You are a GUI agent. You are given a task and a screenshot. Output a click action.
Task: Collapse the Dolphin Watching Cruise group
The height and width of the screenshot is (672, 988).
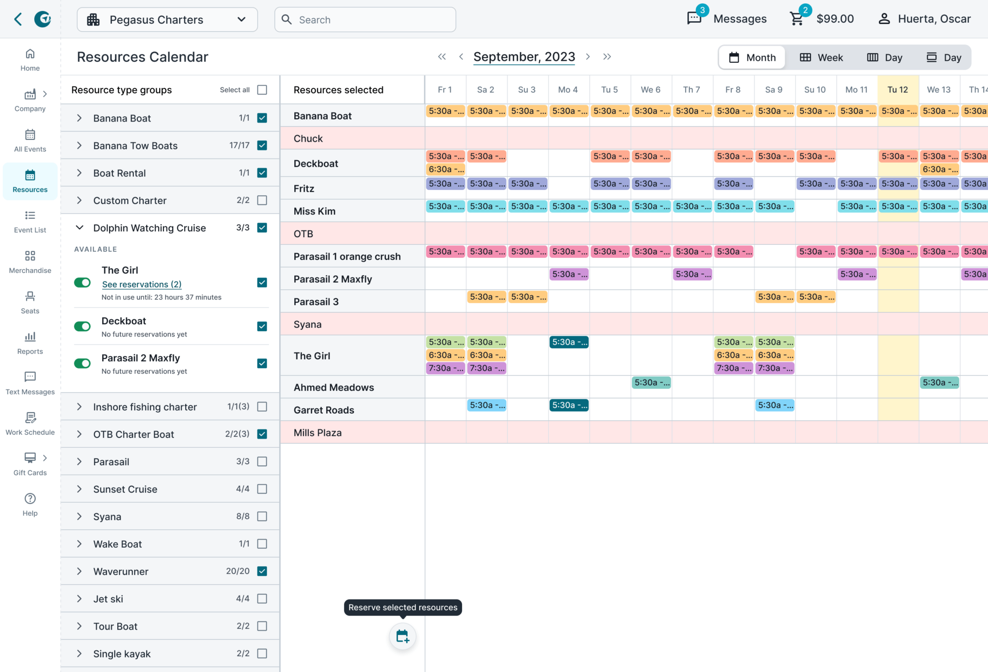pos(80,228)
